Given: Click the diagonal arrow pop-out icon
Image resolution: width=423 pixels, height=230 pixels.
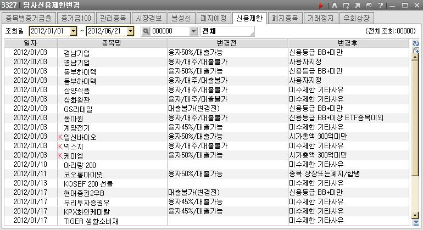Looking at the screenshot, I should click(x=357, y=5).
